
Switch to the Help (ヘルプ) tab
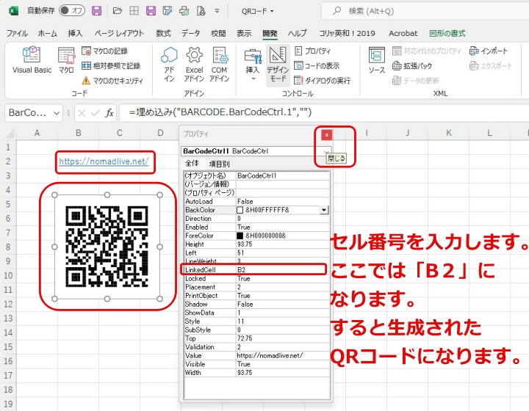tap(298, 33)
